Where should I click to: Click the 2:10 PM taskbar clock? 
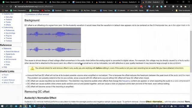(181, 106)
